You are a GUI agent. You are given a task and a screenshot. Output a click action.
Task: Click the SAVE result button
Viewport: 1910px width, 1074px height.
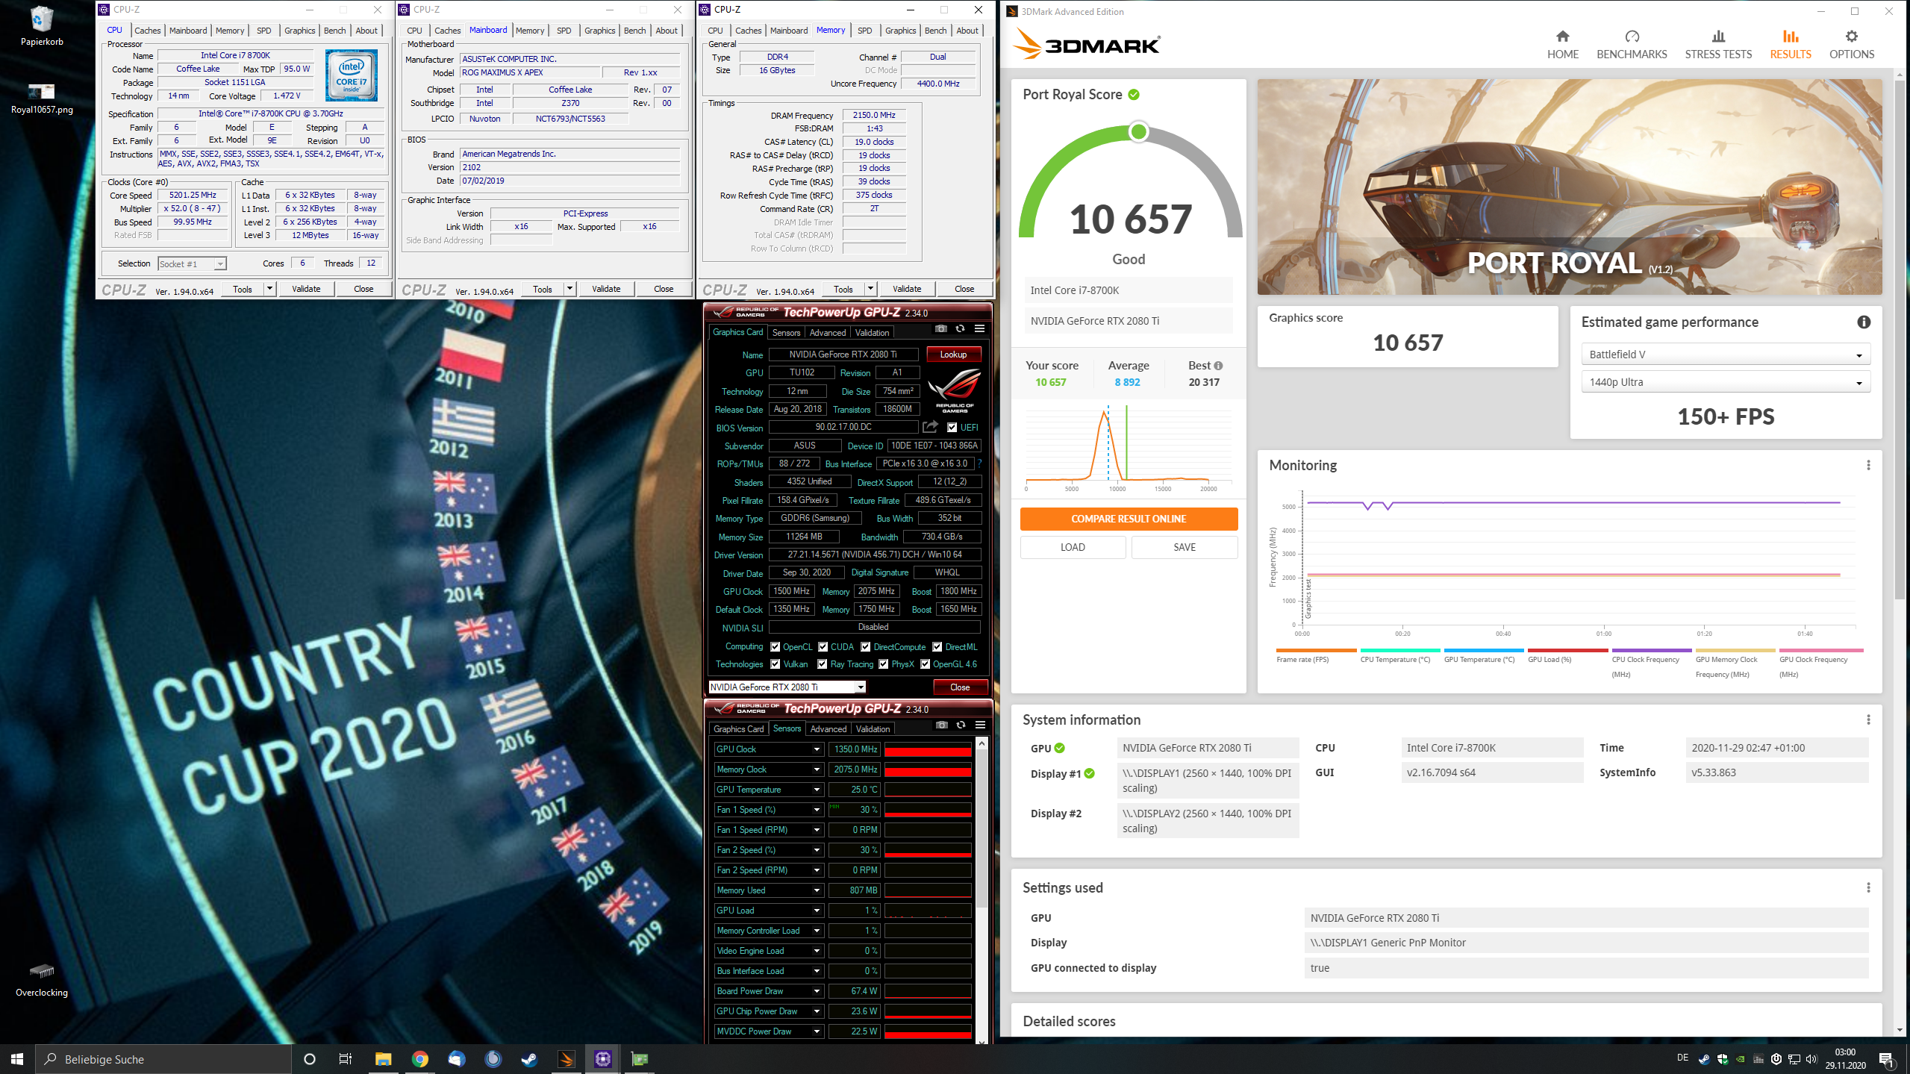1184,547
